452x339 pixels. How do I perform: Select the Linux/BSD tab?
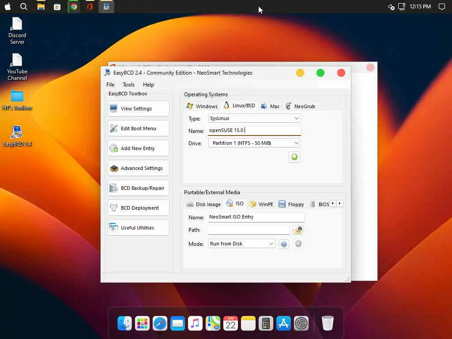click(x=239, y=105)
